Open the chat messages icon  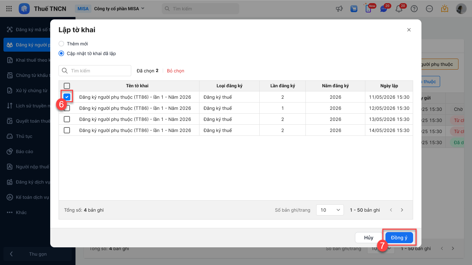(x=383, y=9)
